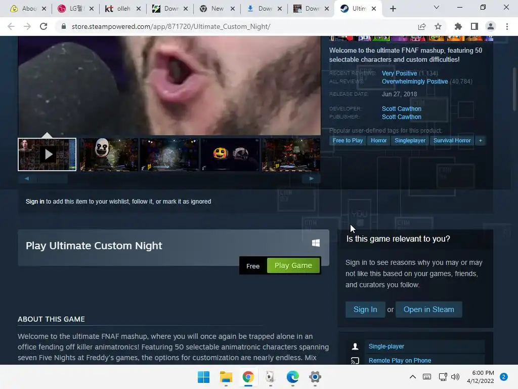
Task: Open the Chrome three-dot menu
Action: tap(507, 26)
